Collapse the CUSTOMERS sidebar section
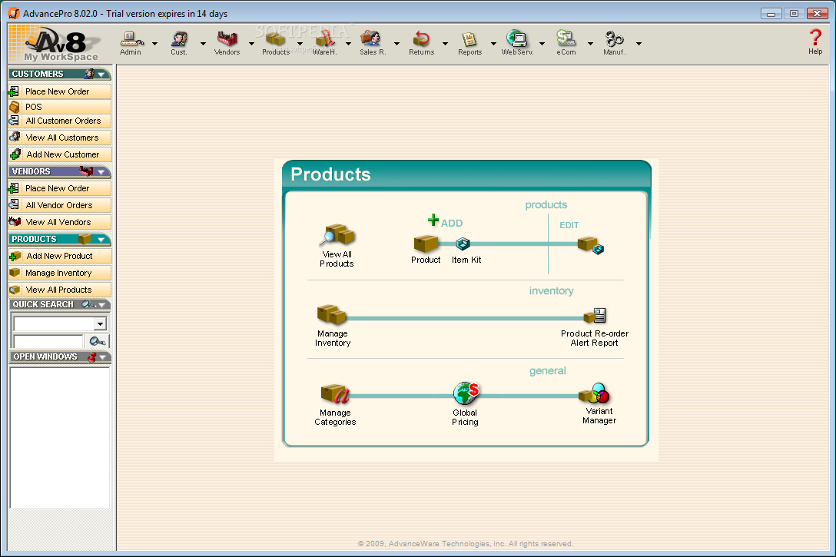 (101, 75)
